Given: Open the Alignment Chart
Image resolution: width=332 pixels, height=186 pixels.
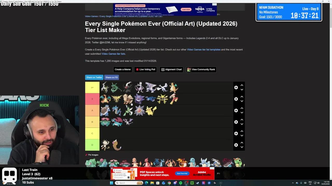Looking at the screenshot, I should (x=171, y=69).
